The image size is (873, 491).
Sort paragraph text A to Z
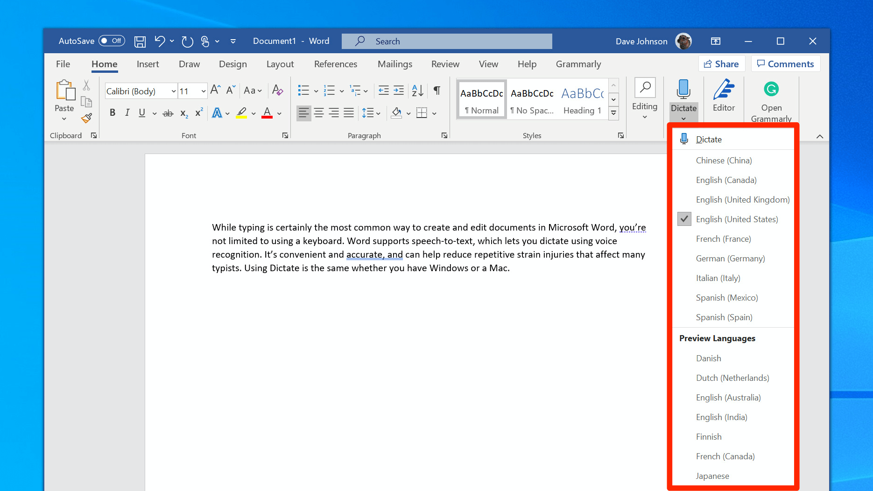click(417, 90)
